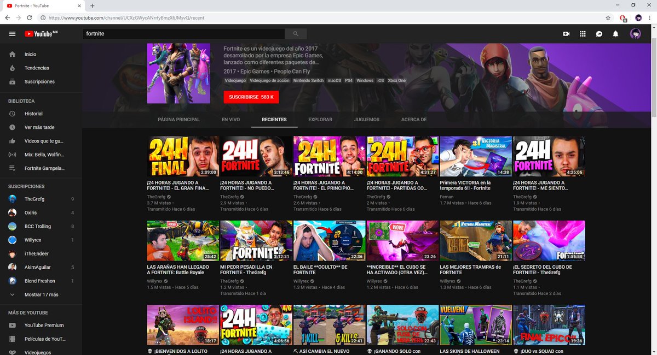This screenshot has width=657, height=355.
Task: Bookmark page with the star icon
Action: tap(608, 17)
